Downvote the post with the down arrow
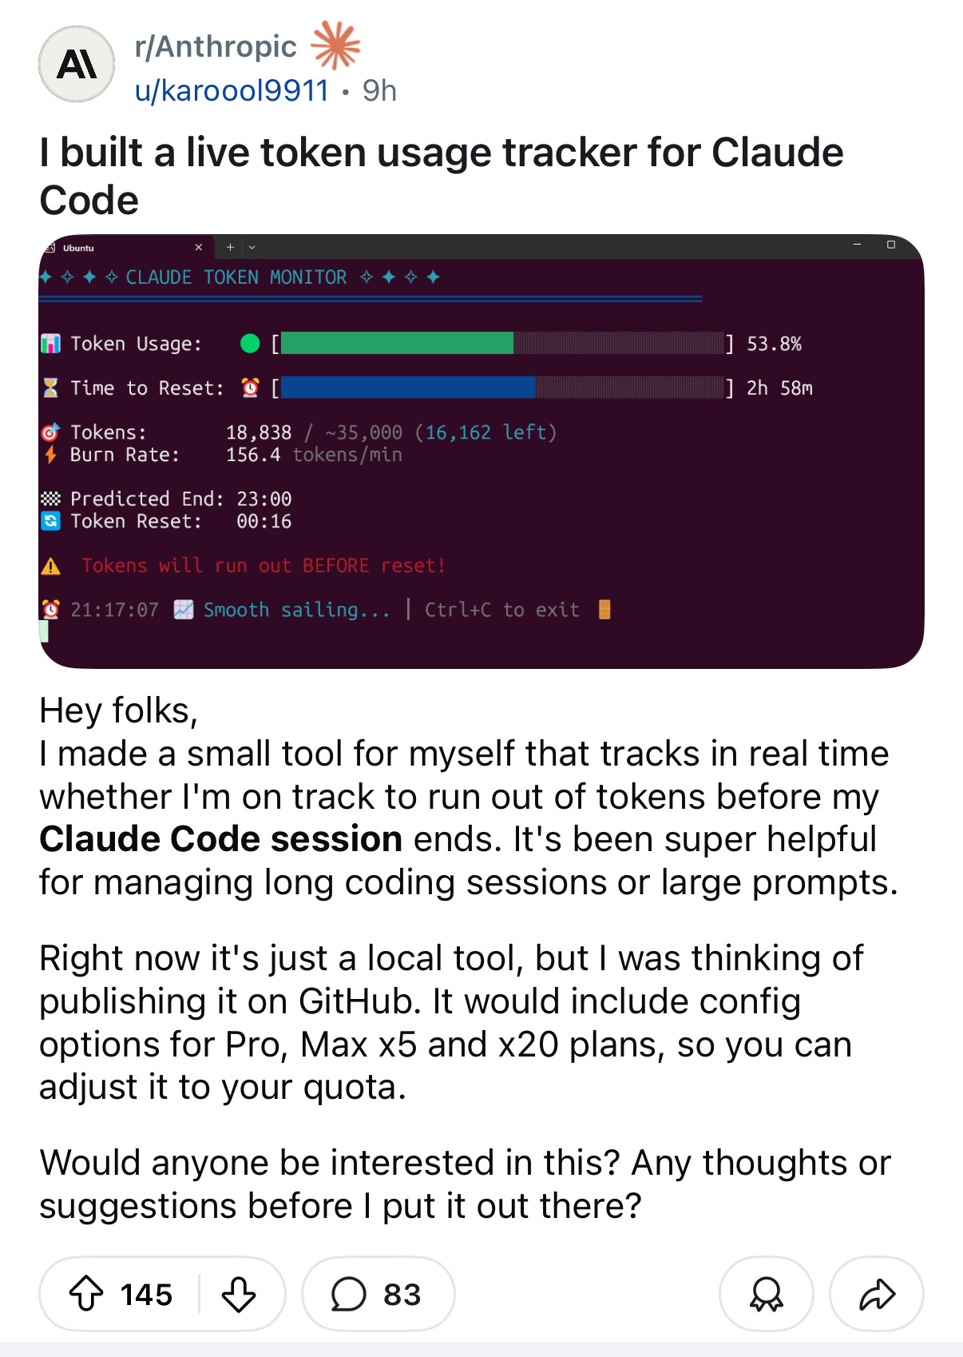This screenshot has height=1357, width=963. 239,1294
